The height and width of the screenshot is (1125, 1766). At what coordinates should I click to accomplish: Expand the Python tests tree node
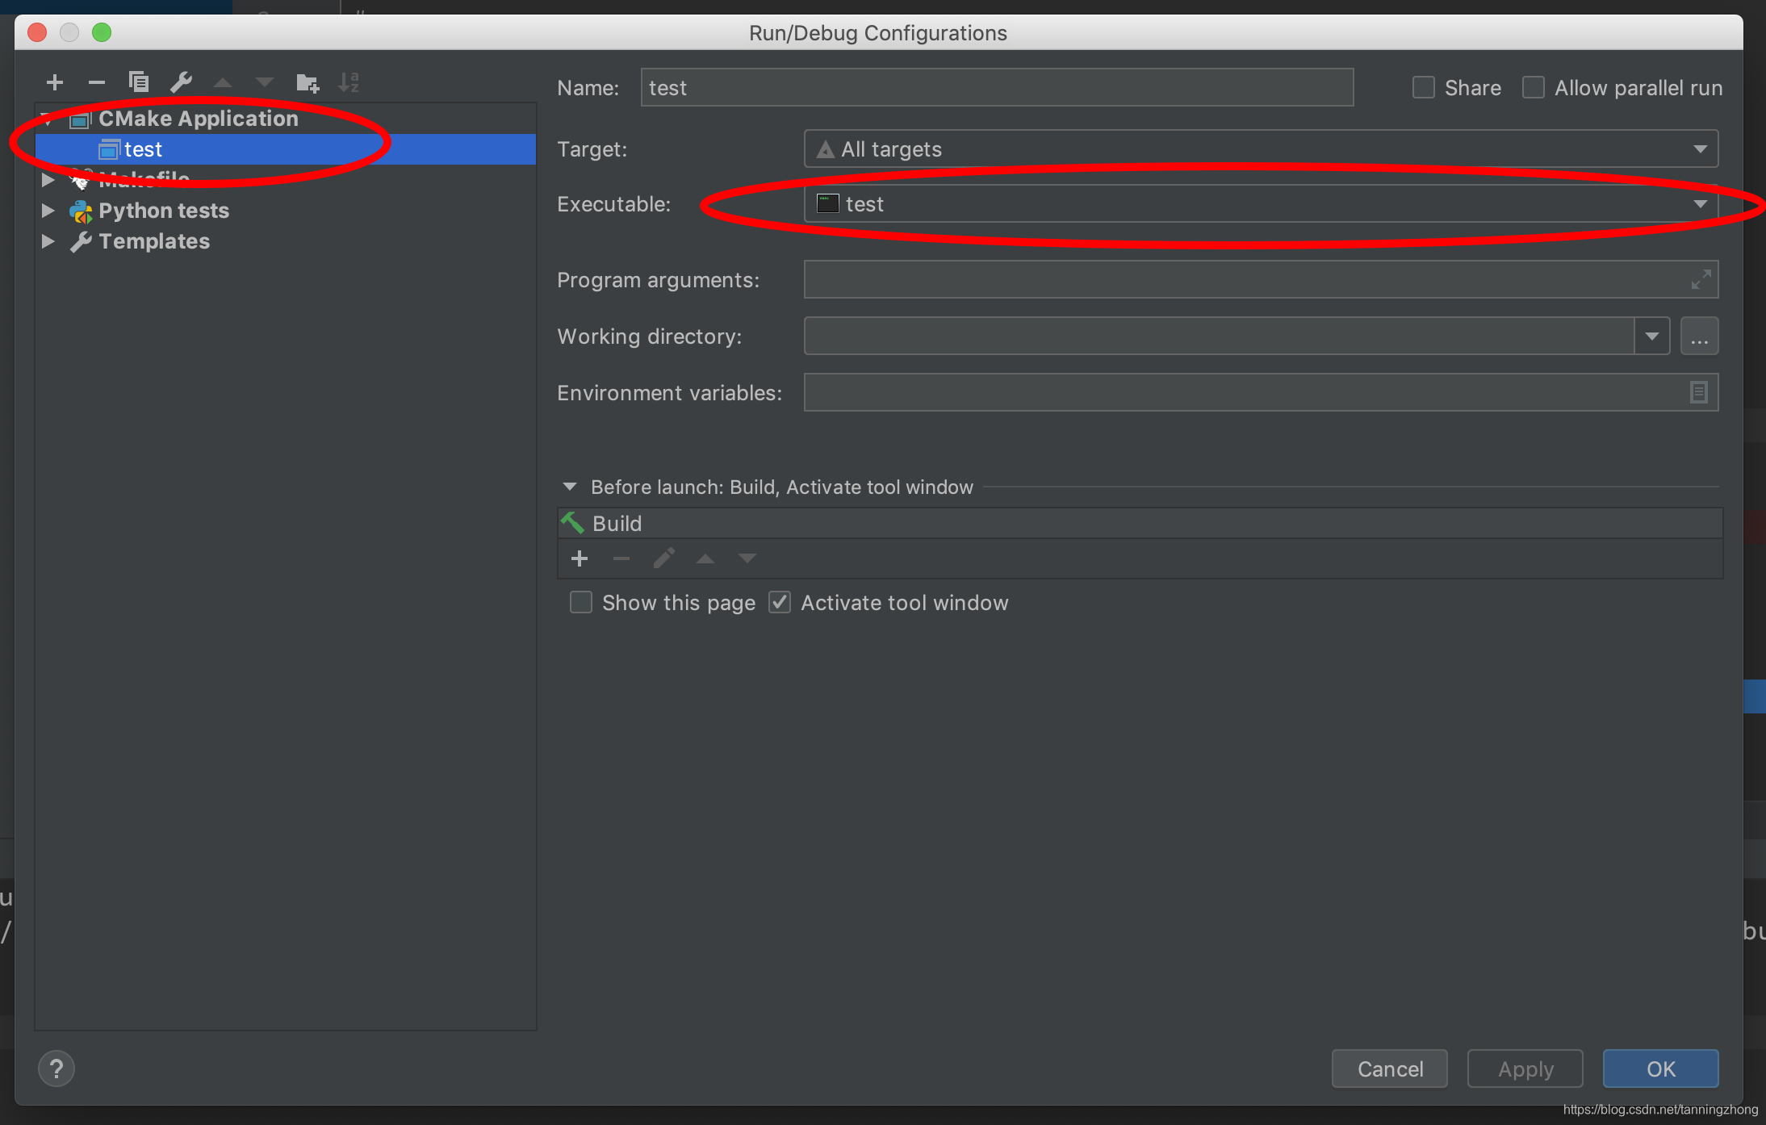pyautogui.click(x=48, y=211)
